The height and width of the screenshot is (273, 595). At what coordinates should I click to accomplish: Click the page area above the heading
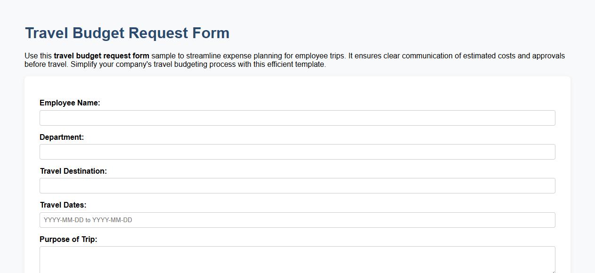297,9
